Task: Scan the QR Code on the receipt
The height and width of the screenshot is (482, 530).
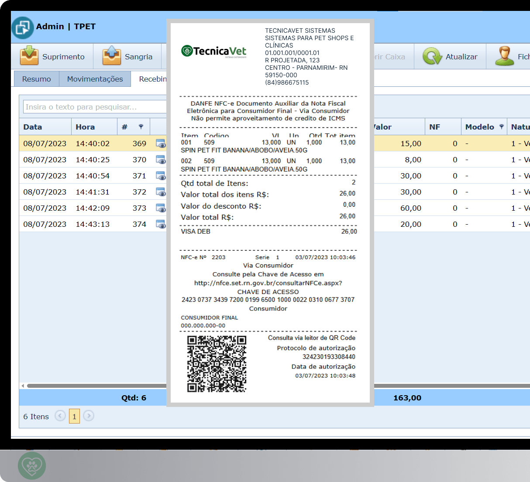Action: (217, 364)
